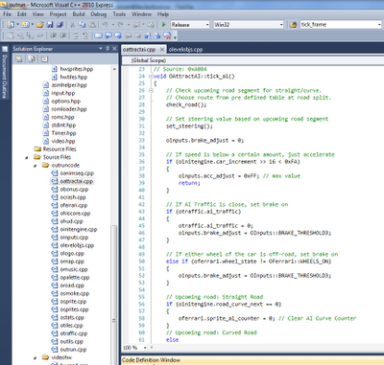
Task: Click the Code Definition Window title
Action: pos(151,360)
